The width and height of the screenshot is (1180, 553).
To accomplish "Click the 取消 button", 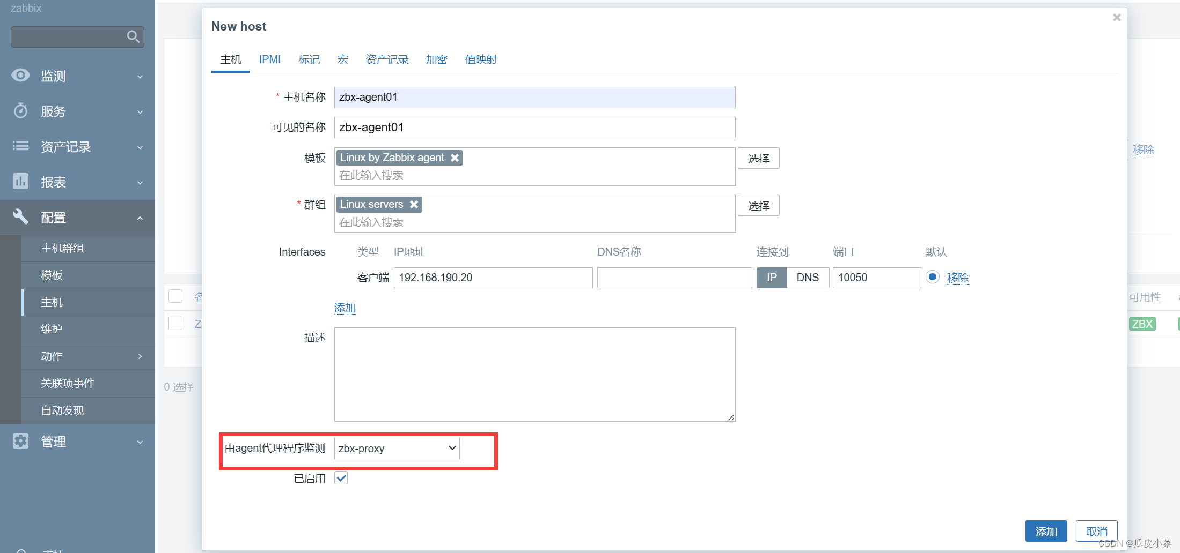I will [x=1096, y=531].
